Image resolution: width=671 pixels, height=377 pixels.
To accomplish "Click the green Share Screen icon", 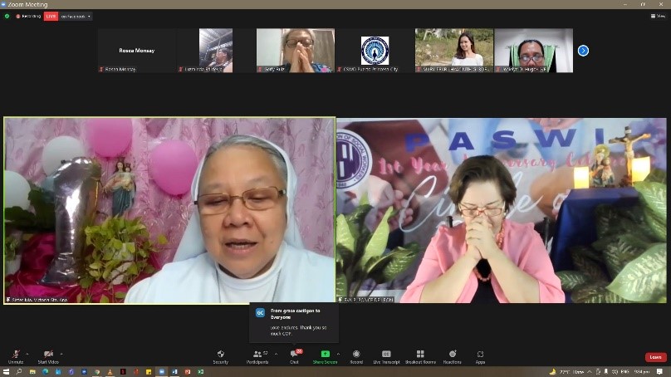I will pyautogui.click(x=325, y=355).
